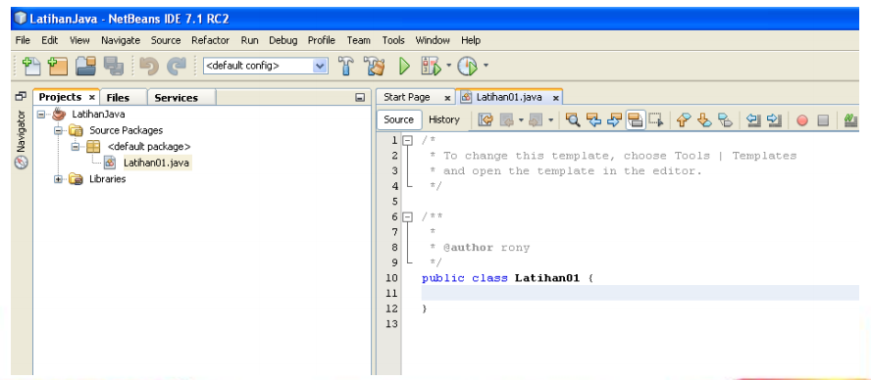The image size is (871, 380).
Task: Click the New File toolbar icon
Action: (31, 66)
